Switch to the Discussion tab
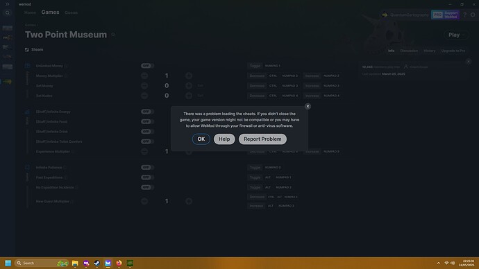Viewport: 479px width, 269px height. [409, 51]
